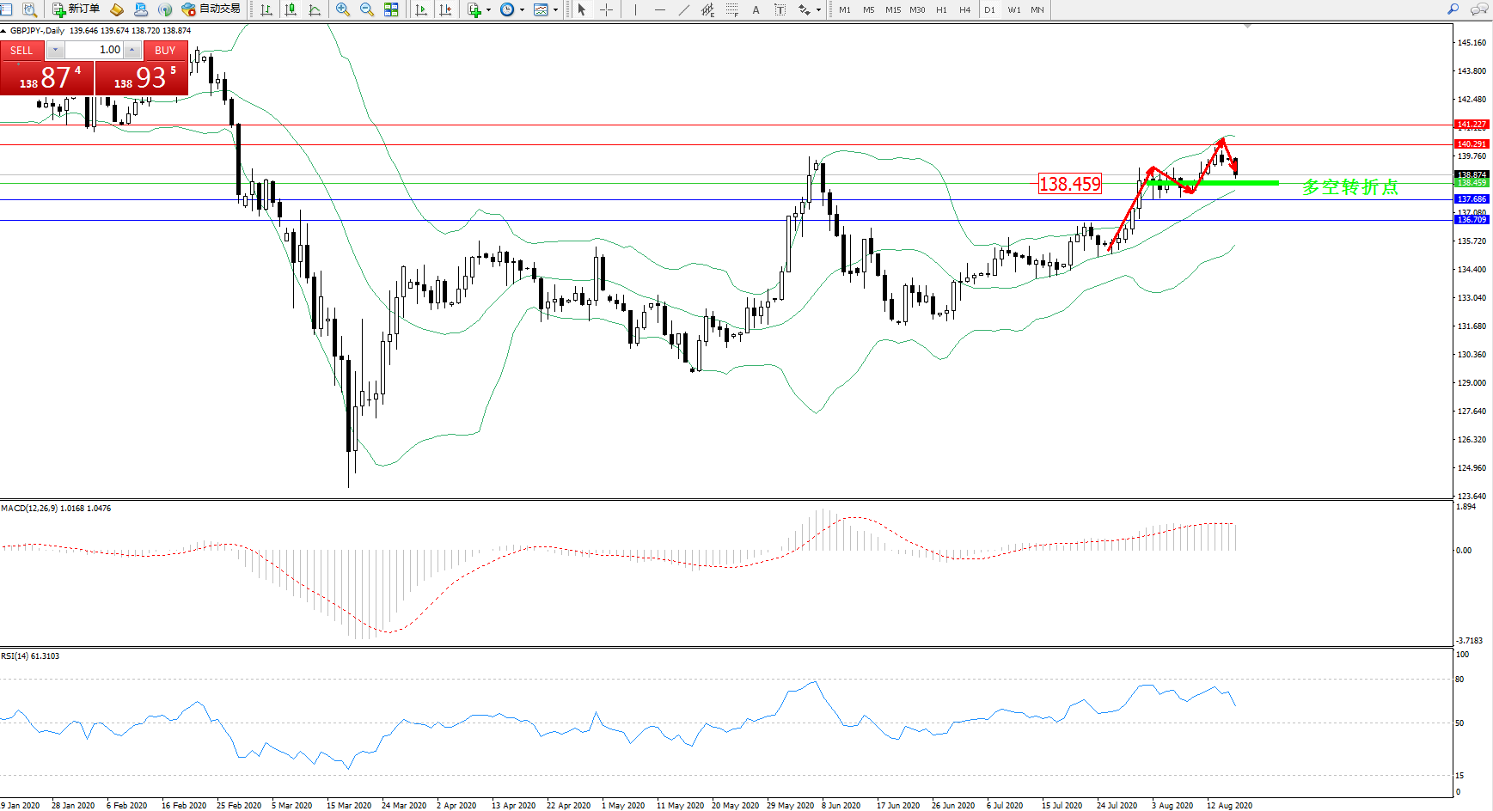This screenshot has height=811, width=1493.
Task: Increase lot volume with up arrow
Action: point(132,50)
